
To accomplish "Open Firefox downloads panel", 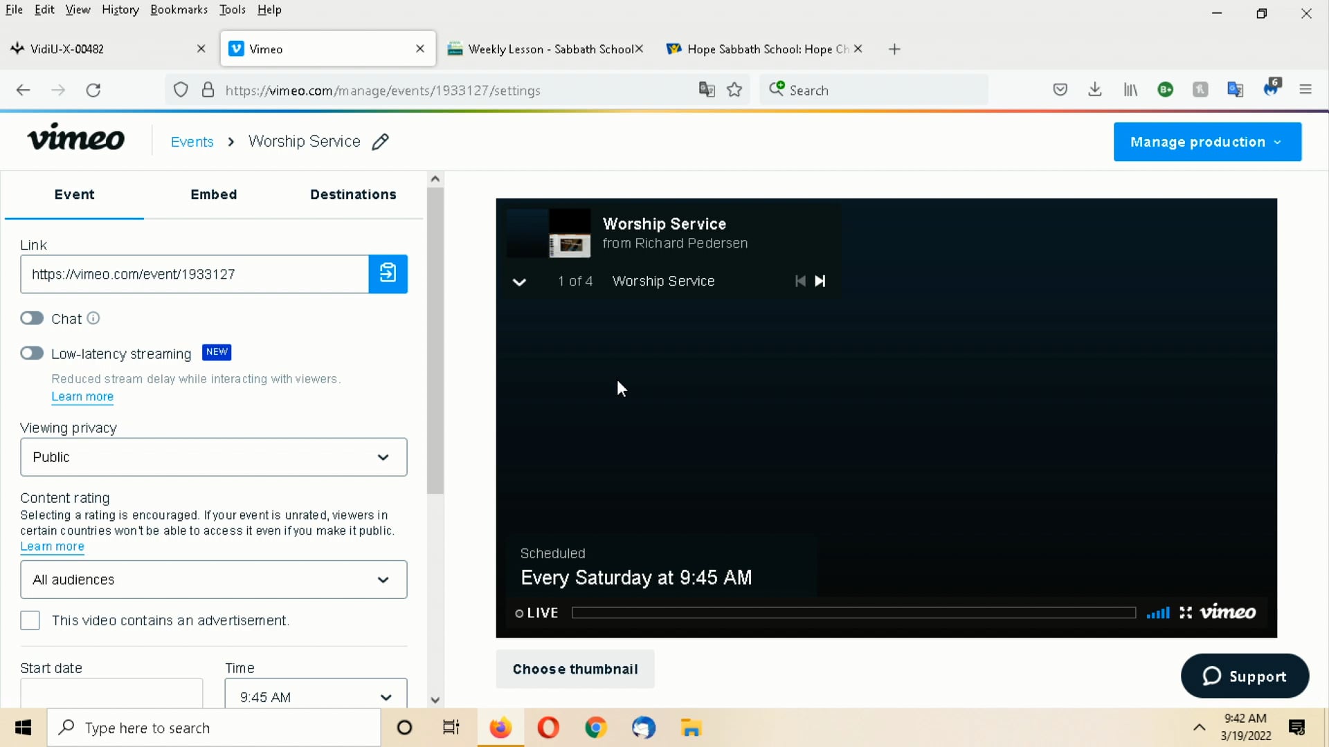I will coord(1095,90).
